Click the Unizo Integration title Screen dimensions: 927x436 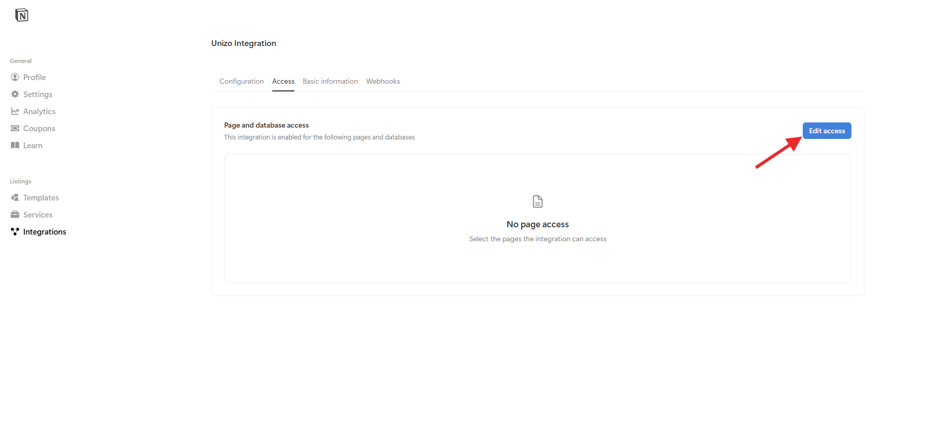tap(244, 43)
